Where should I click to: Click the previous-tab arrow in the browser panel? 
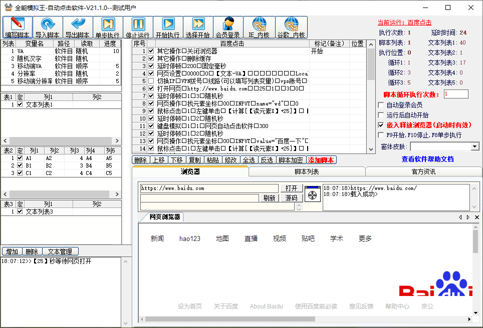tap(460, 217)
